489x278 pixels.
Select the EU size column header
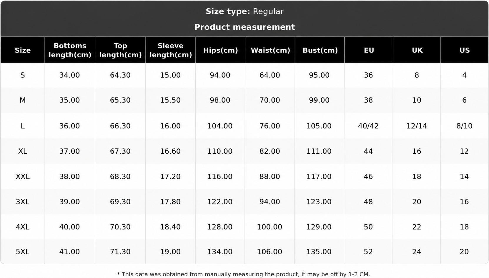coord(369,50)
